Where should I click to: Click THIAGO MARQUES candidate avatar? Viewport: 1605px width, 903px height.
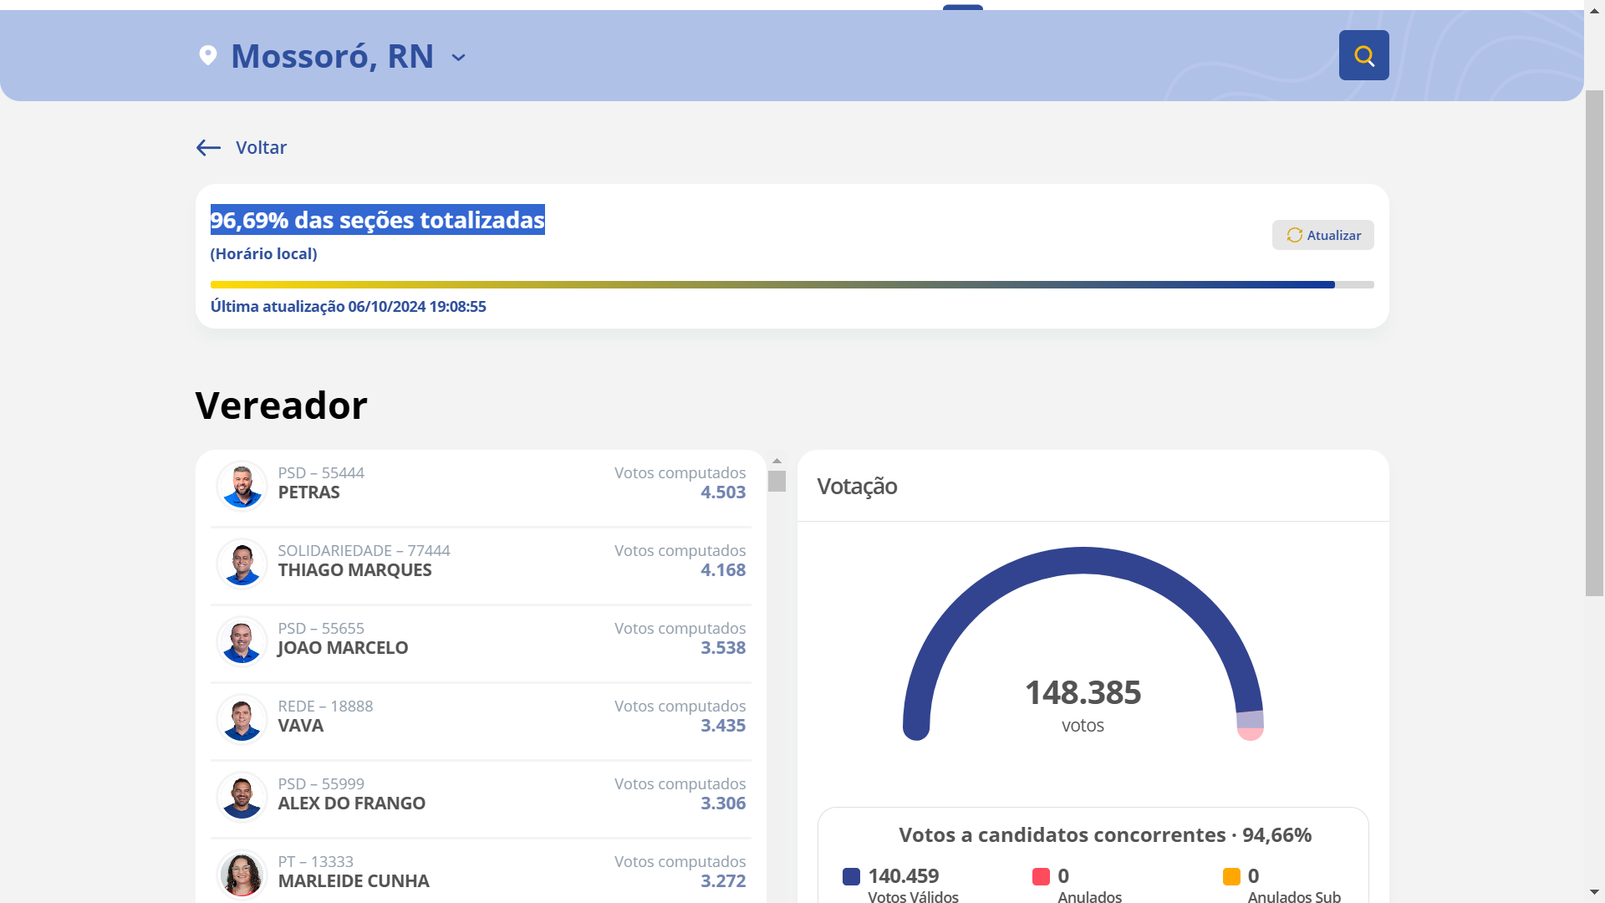tap(242, 564)
